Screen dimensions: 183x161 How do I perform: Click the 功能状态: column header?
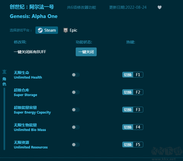pyautogui.click(x=84, y=42)
